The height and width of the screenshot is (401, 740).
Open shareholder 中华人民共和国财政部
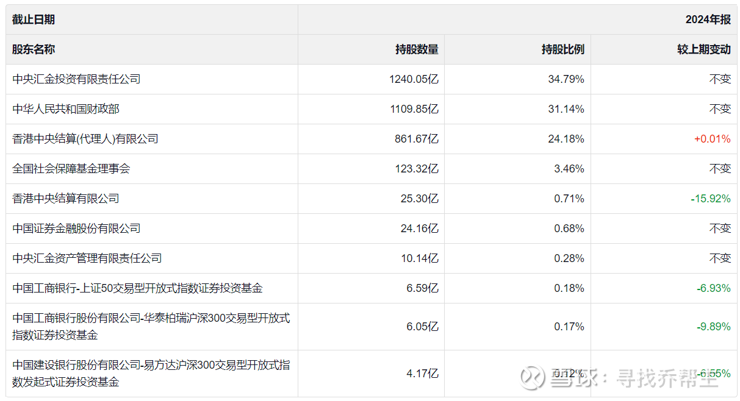pyautogui.click(x=66, y=109)
